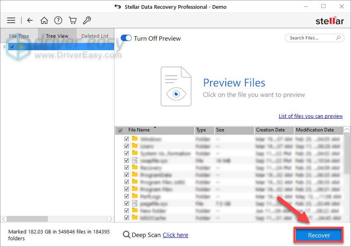
Task: Select the PerfLogs folder icon
Action: tap(135, 196)
